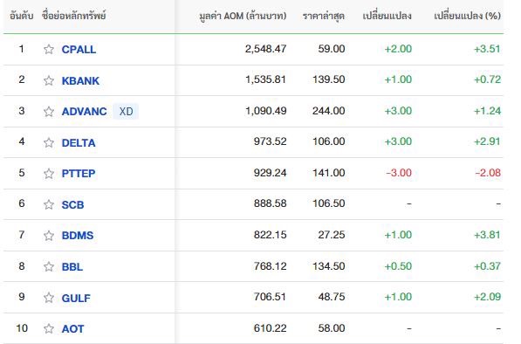This screenshot has width=521, height=344.
Task: Toggle favorite star for CPALL
Action: point(49,49)
